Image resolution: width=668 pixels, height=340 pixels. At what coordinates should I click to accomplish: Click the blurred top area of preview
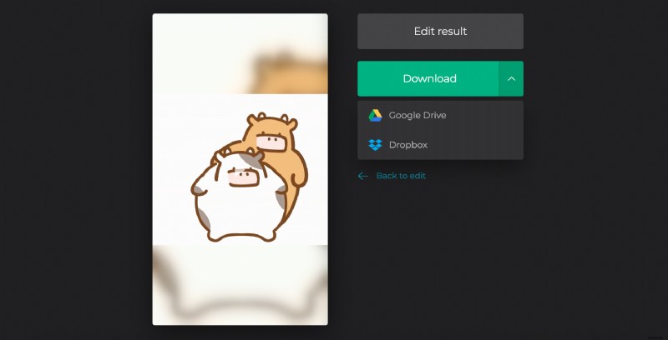[240, 54]
